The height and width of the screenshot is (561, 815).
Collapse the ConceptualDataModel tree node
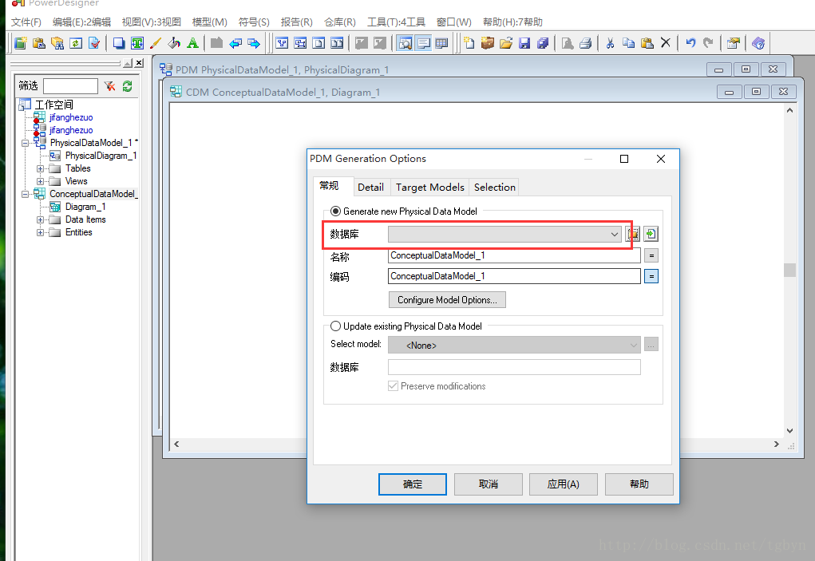[x=25, y=194]
